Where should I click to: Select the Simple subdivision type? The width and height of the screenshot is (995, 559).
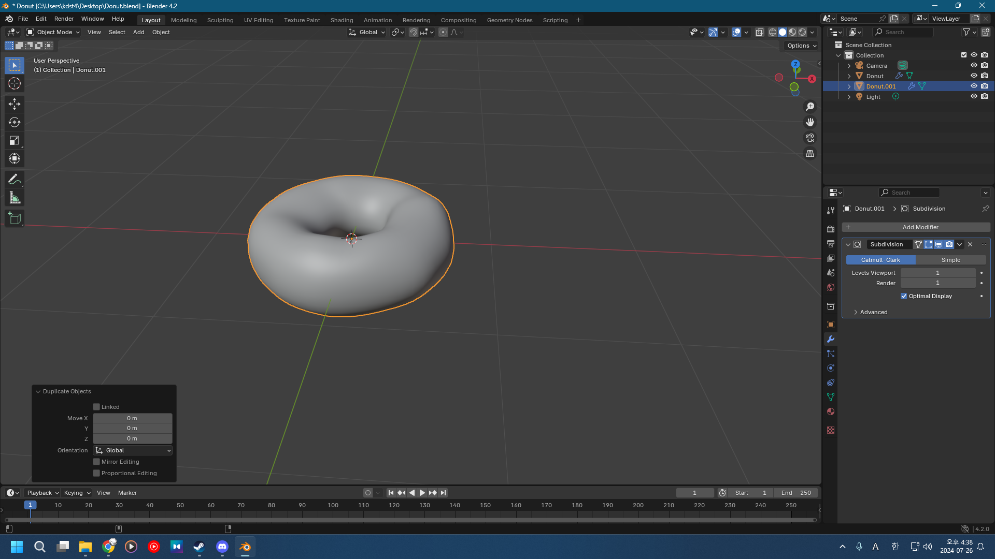pos(950,260)
